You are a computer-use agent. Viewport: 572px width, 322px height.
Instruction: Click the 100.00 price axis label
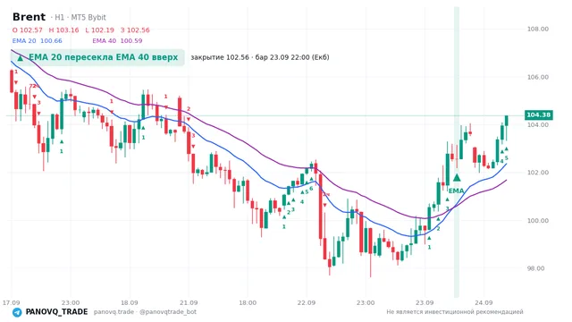(x=538, y=221)
